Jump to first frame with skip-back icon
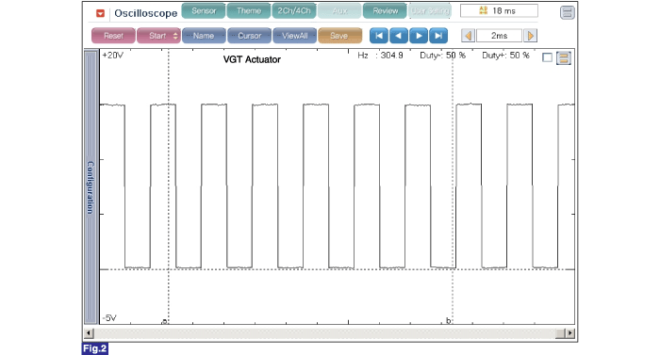The height and width of the screenshot is (355, 660). [x=379, y=36]
